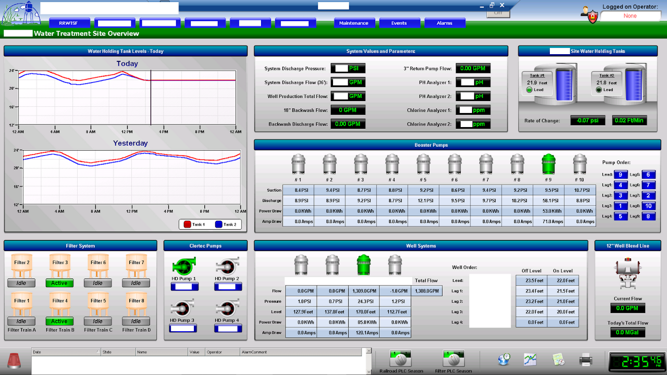Open the Events menu
Viewport: 667px width, 375px height.
[399, 23]
